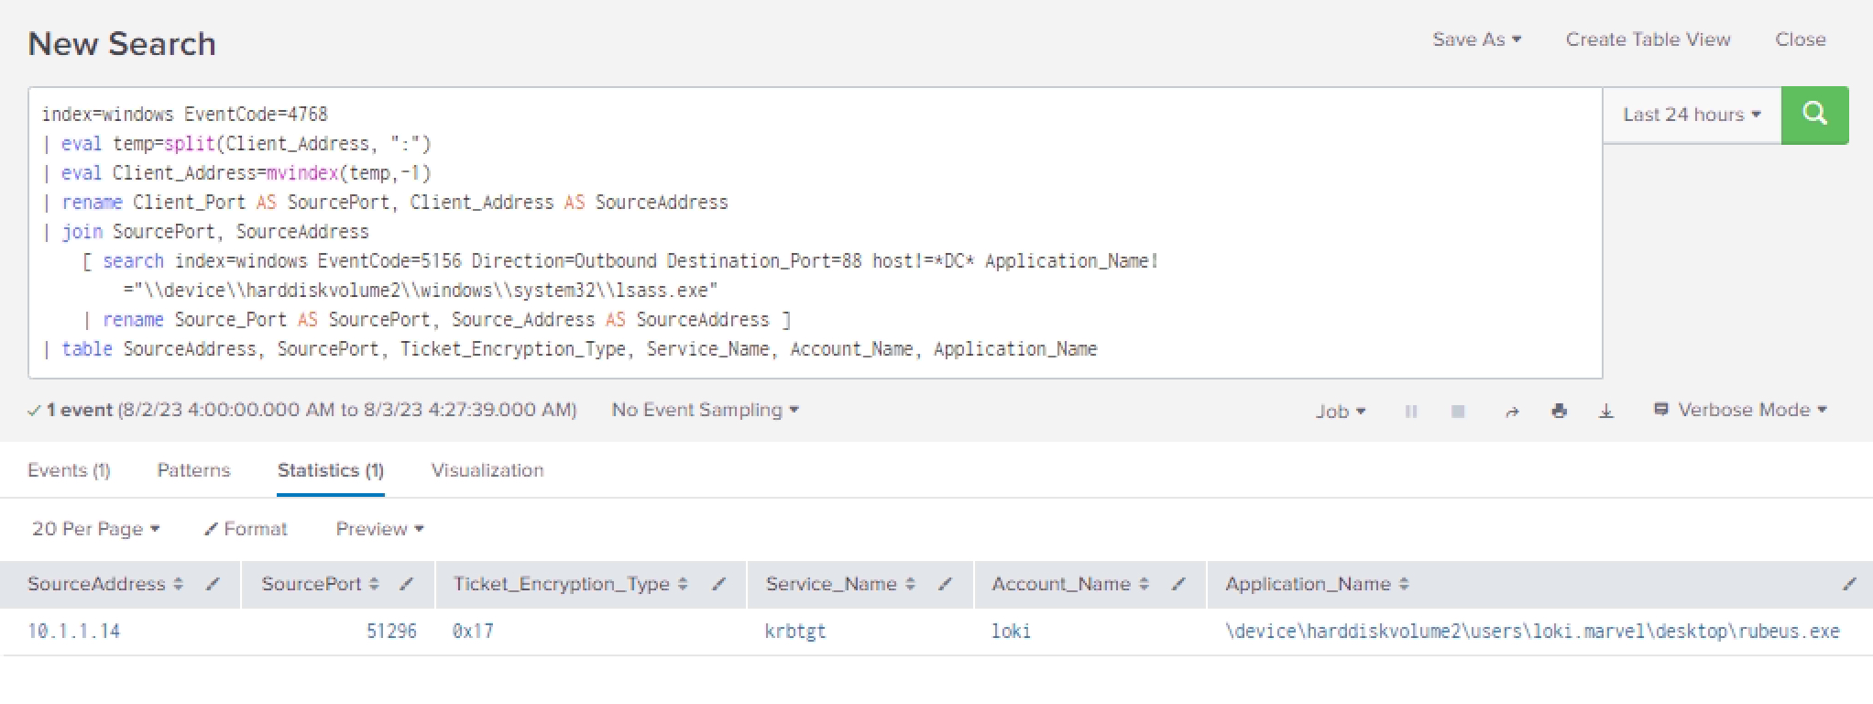Viewport: 1873px width, 704px height.
Task: Edit the SourceAddress column with pencil icon
Action: pyautogui.click(x=213, y=584)
